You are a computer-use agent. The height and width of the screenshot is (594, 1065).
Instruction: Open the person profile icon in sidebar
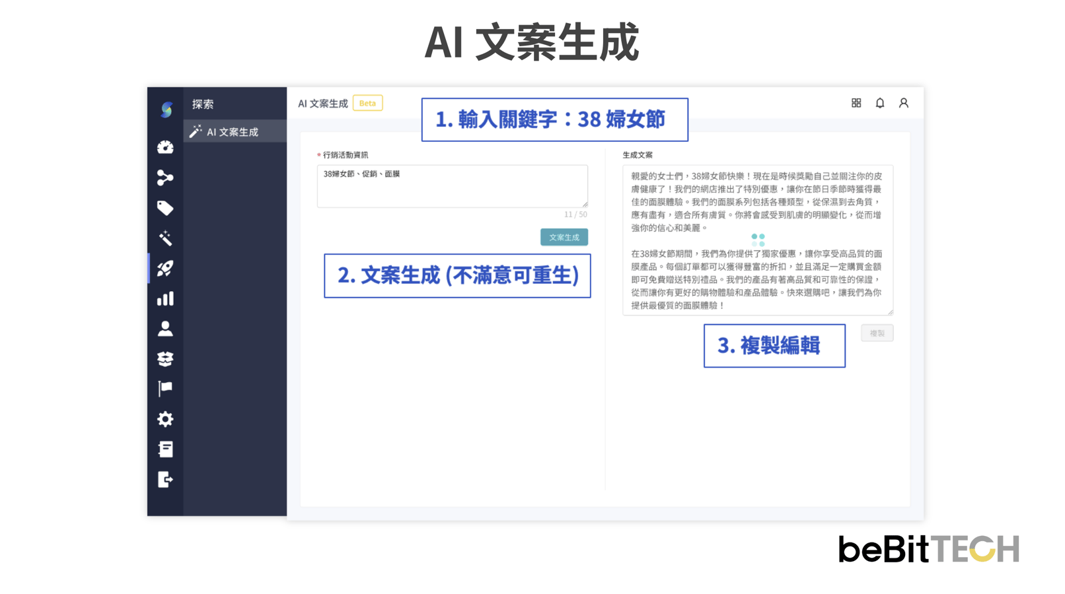[165, 329]
